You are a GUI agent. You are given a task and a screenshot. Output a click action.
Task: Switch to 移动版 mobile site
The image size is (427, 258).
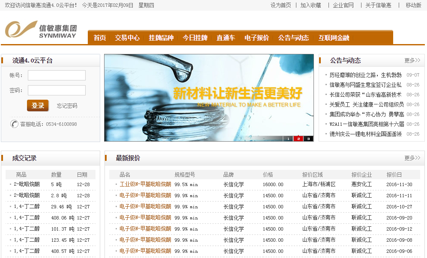(x=413, y=5)
